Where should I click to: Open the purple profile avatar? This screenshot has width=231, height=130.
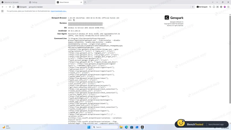click(225, 7)
